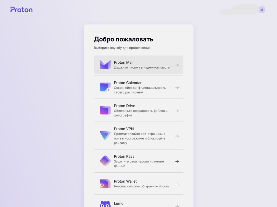The height and width of the screenshot is (207, 277).
Task: Click the Proton VPN description text
Action: (x=140, y=138)
